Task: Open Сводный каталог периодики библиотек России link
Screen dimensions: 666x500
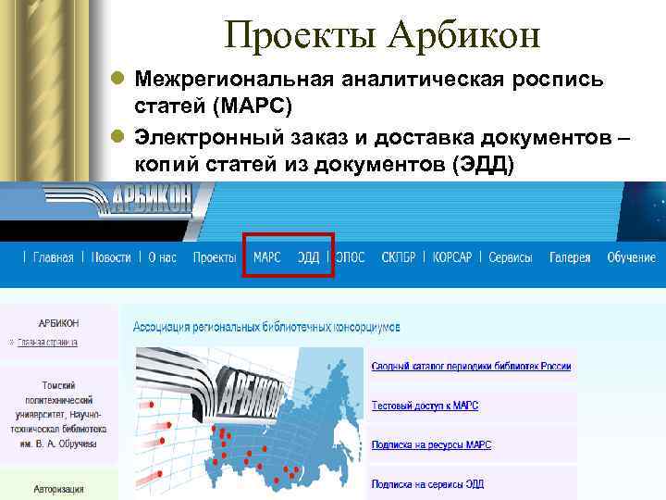Action: 471,366
